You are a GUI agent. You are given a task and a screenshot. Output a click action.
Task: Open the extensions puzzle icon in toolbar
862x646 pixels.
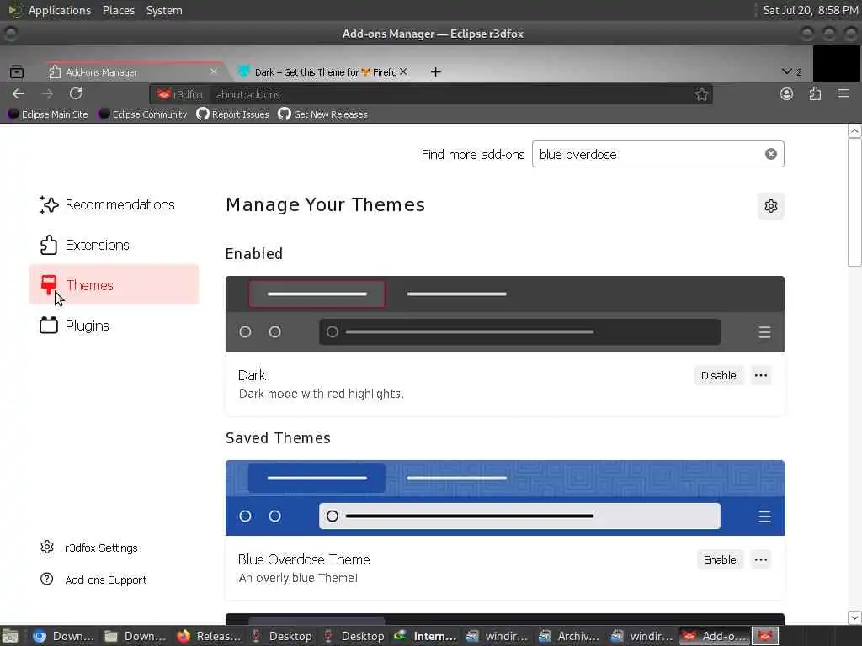click(815, 94)
